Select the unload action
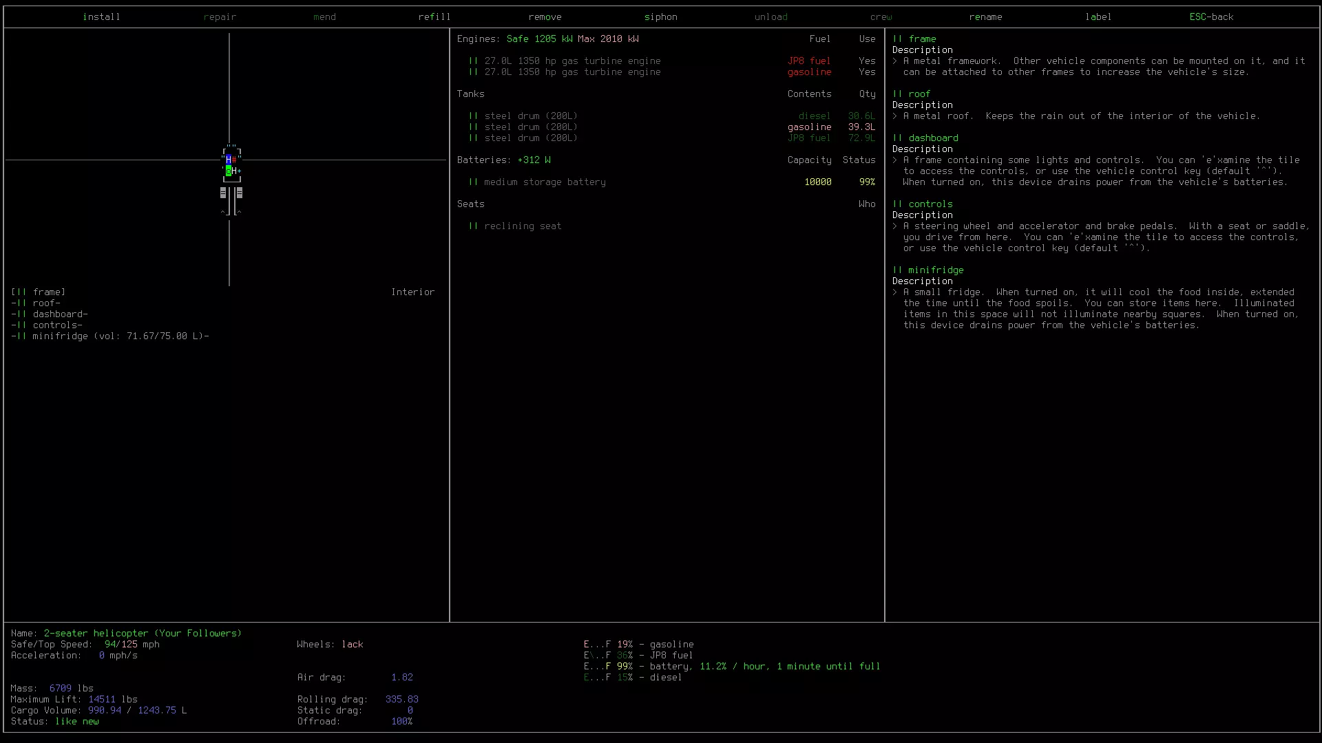This screenshot has height=743, width=1322. click(770, 17)
